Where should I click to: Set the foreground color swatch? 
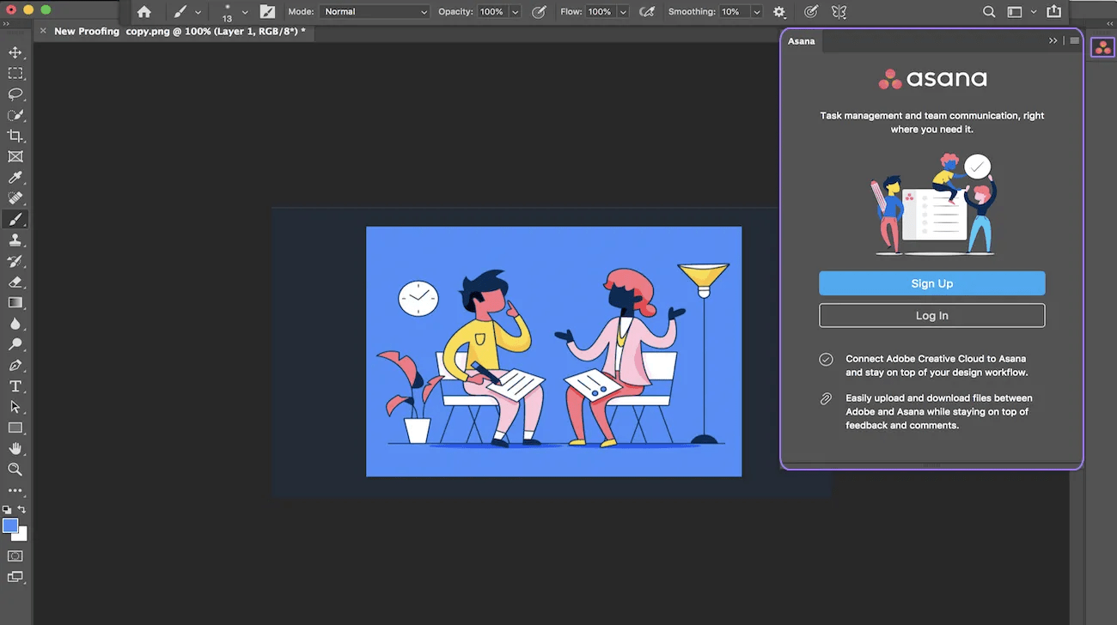click(x=10, y=525)
